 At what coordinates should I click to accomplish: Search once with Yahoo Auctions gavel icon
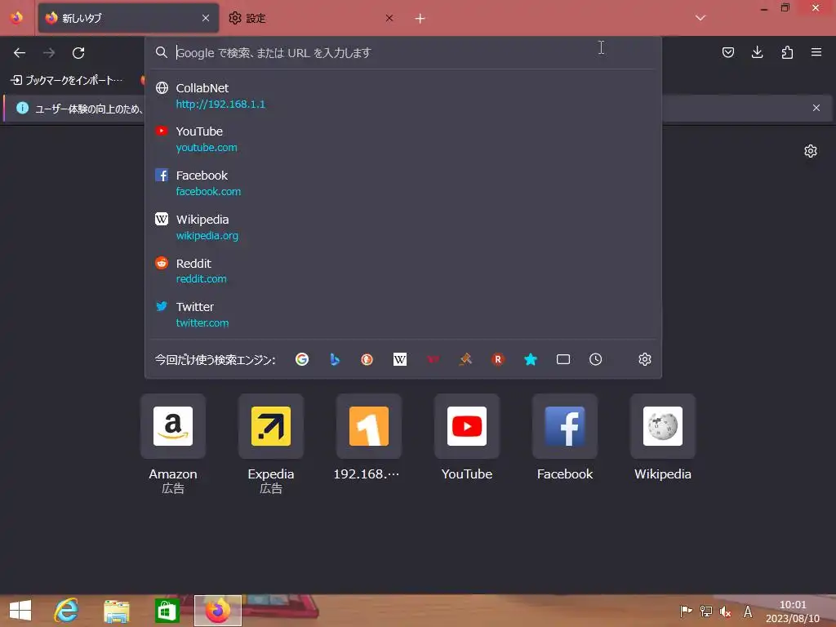tap(465, 359)
